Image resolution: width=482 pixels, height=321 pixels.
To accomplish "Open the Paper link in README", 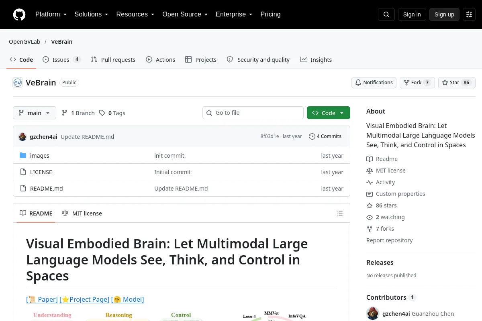I will (42, 299).
